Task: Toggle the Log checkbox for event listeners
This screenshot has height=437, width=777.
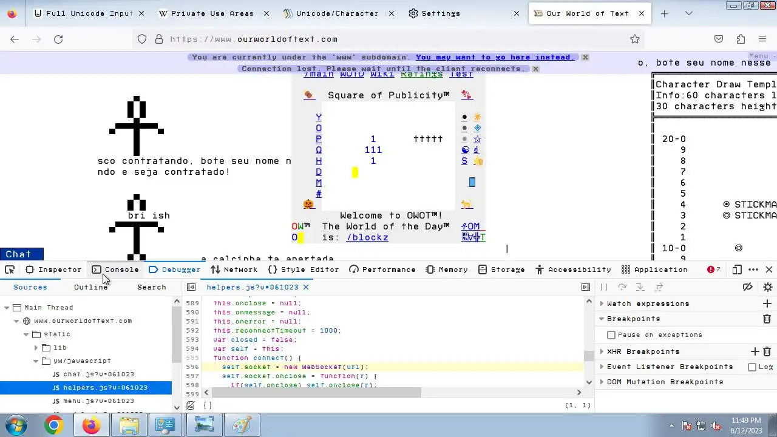Action: click(x=752, y=367)
